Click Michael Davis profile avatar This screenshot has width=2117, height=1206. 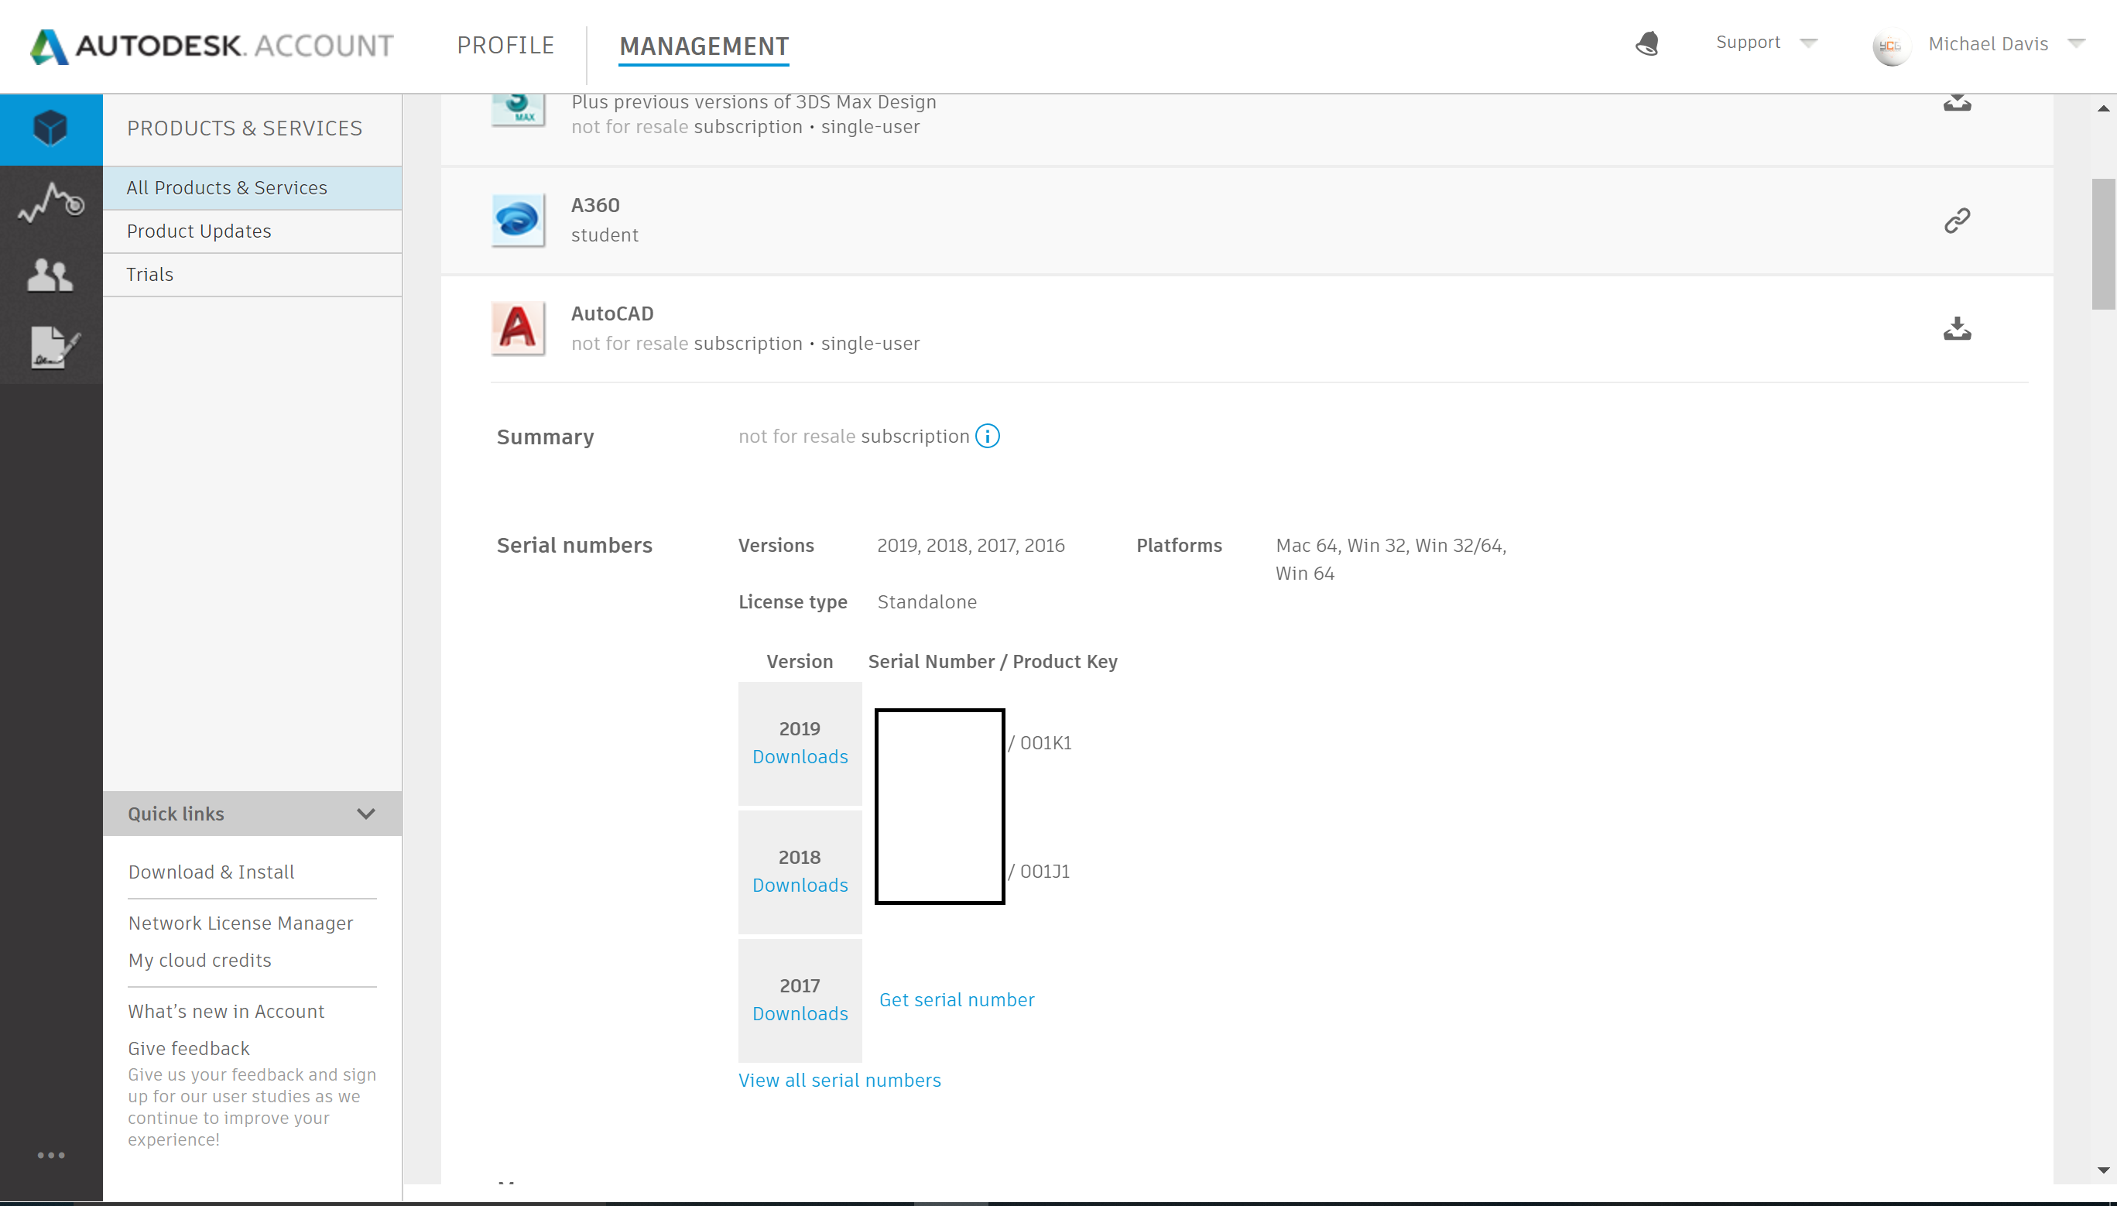(1891, 46)
